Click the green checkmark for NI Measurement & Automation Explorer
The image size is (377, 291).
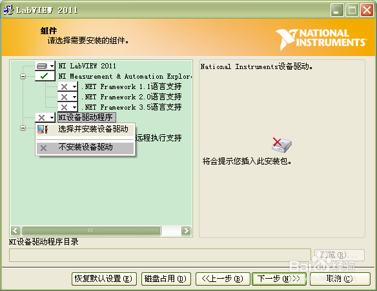[45, 76]
